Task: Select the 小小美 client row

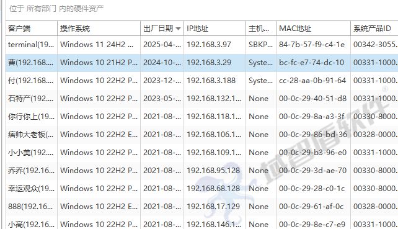Action: pos(202,153)
